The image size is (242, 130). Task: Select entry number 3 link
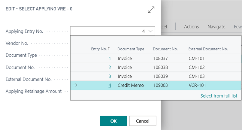[x=110, y=76]
